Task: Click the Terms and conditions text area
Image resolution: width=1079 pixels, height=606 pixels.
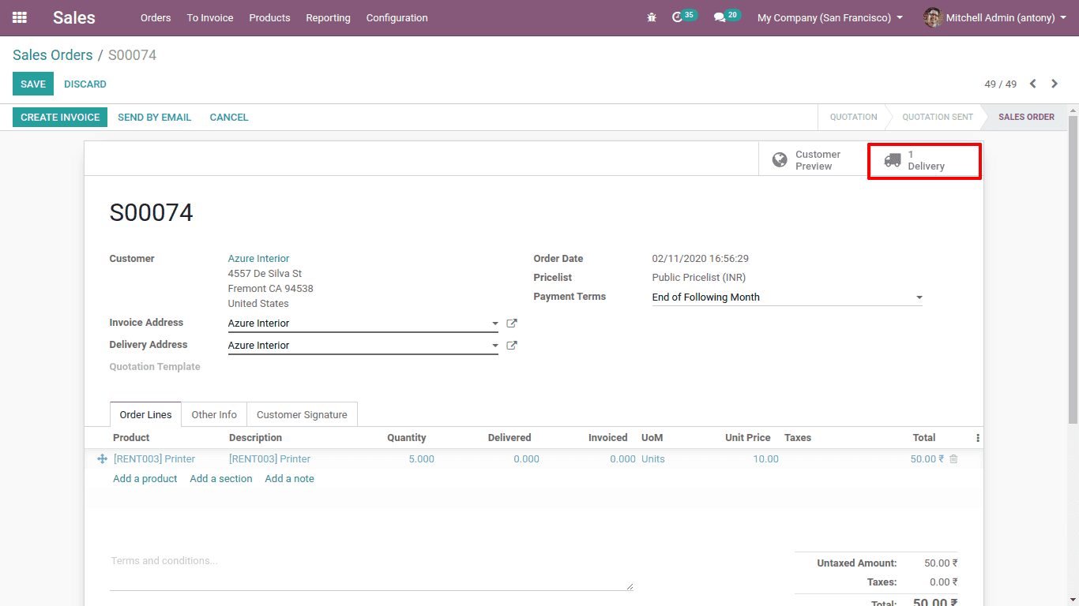Action: pos(371,570)
